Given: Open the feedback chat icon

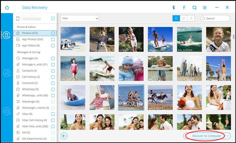Looking at the screenshot, I should pos(194,8).
